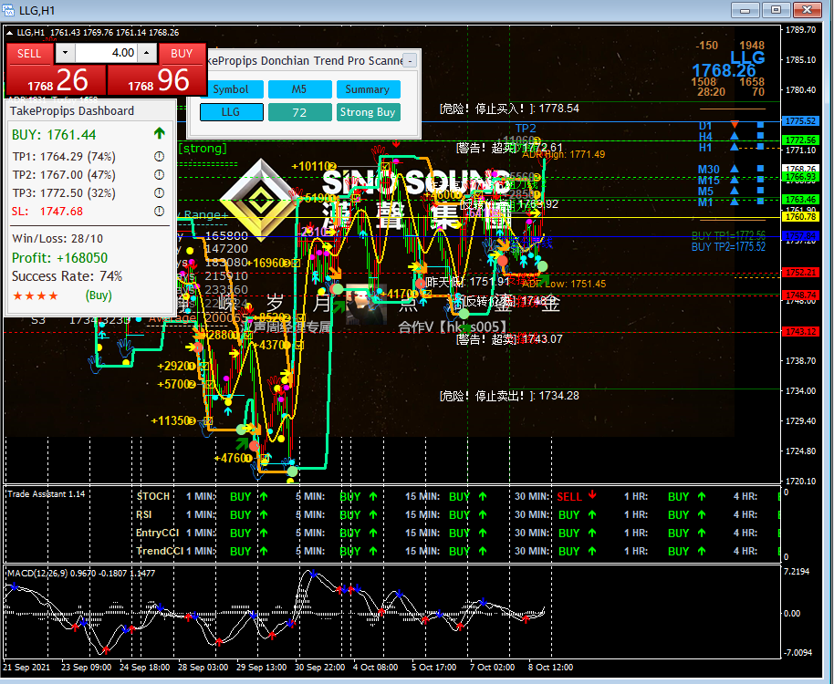Click the STOCH 30 MIN SELL signal text
Screen dimensions: 834x684
click(x=569, y=497)
